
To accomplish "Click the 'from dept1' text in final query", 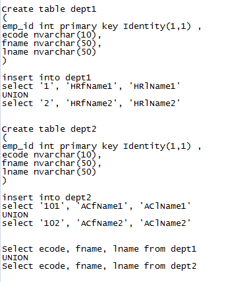I will point(170,249).
